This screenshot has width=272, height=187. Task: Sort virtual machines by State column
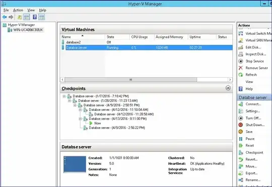point(117,37)
